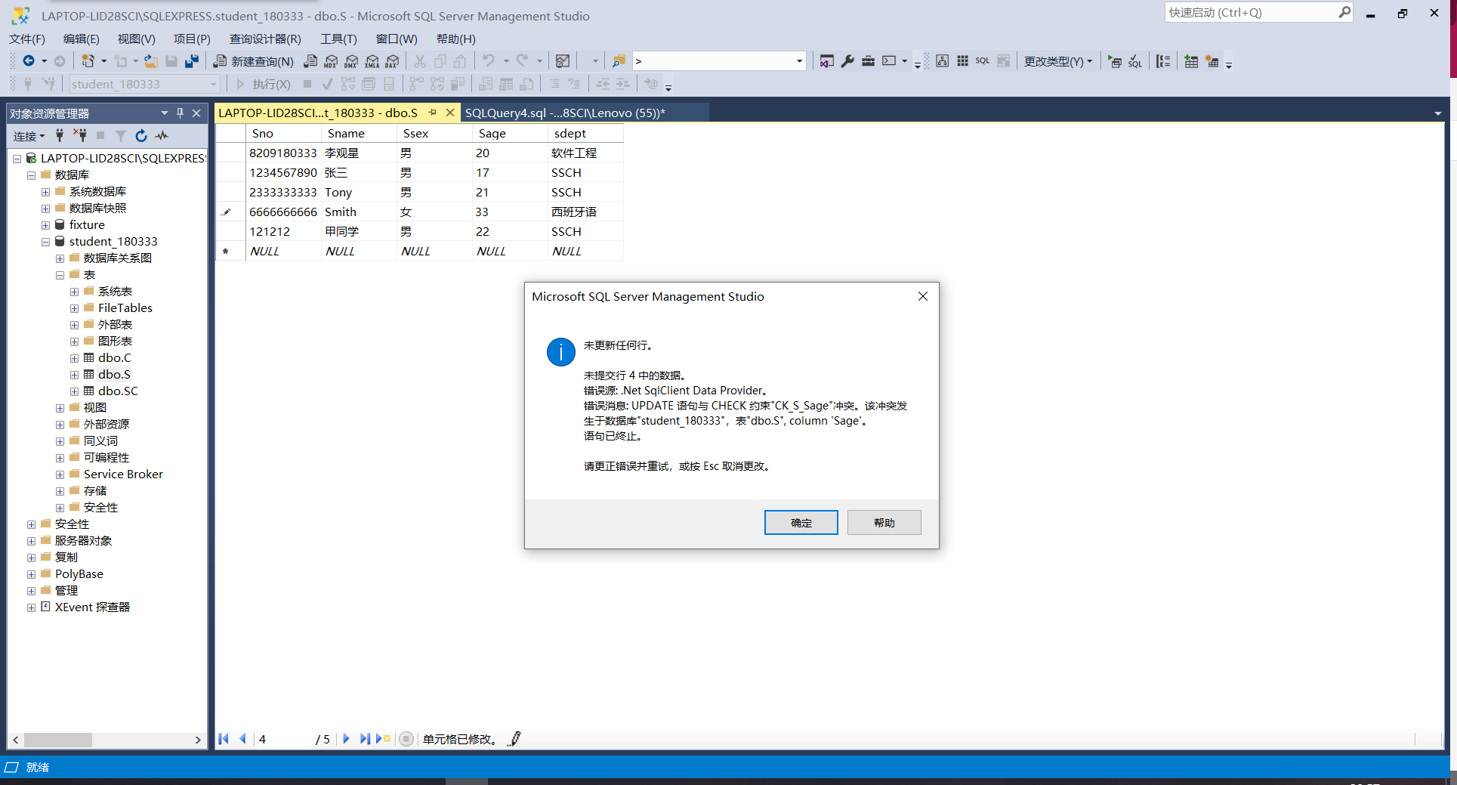Expand the fixture database node
The width and height of the screenshot is (1457, 785).
click(45, 225)
